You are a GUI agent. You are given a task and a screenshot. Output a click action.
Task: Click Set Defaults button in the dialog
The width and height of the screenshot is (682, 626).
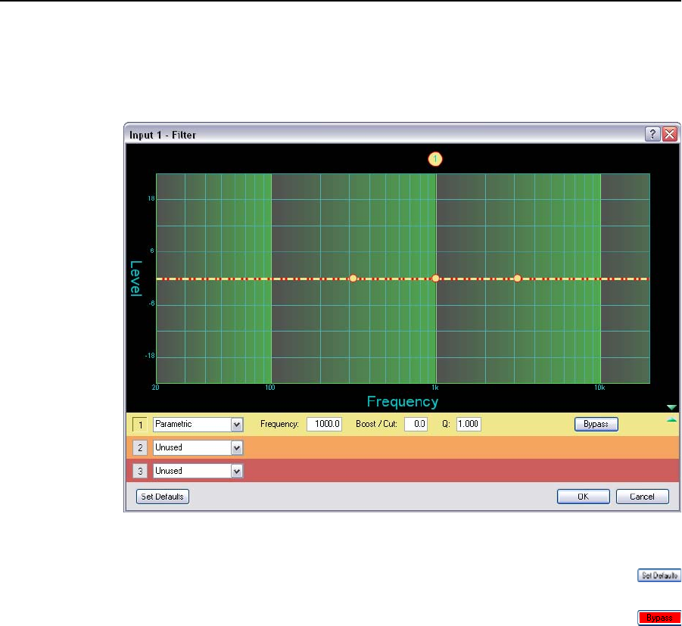pos(163,497)
